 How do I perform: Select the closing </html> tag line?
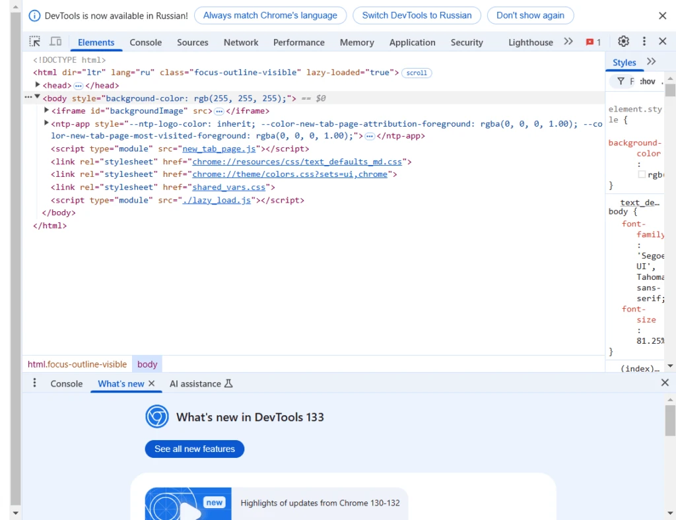click(x=50, y=226)
